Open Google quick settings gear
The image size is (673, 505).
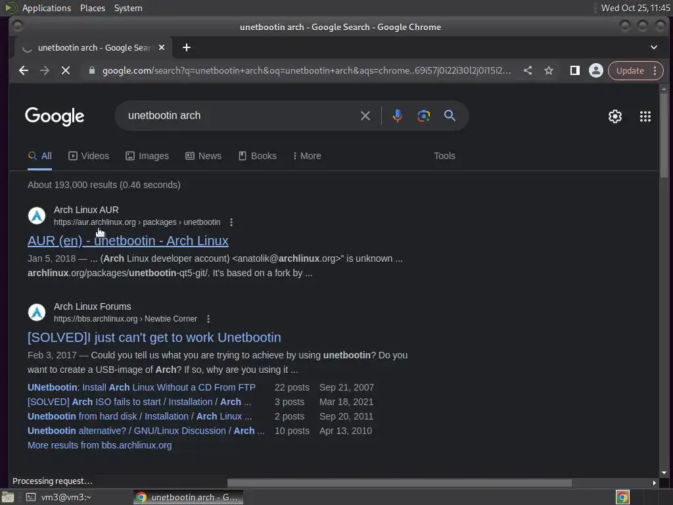[x=615, y=116]
